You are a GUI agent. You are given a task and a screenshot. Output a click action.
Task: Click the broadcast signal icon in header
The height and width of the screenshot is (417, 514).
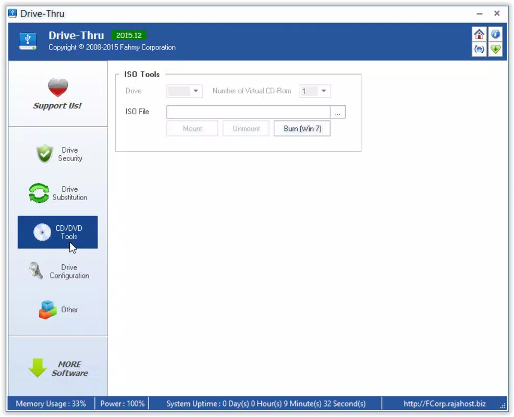(x=479, y=50)
